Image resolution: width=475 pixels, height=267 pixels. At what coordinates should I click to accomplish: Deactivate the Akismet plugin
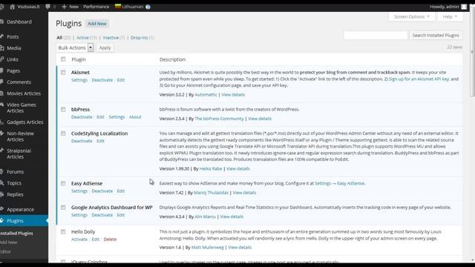point(102,80)
